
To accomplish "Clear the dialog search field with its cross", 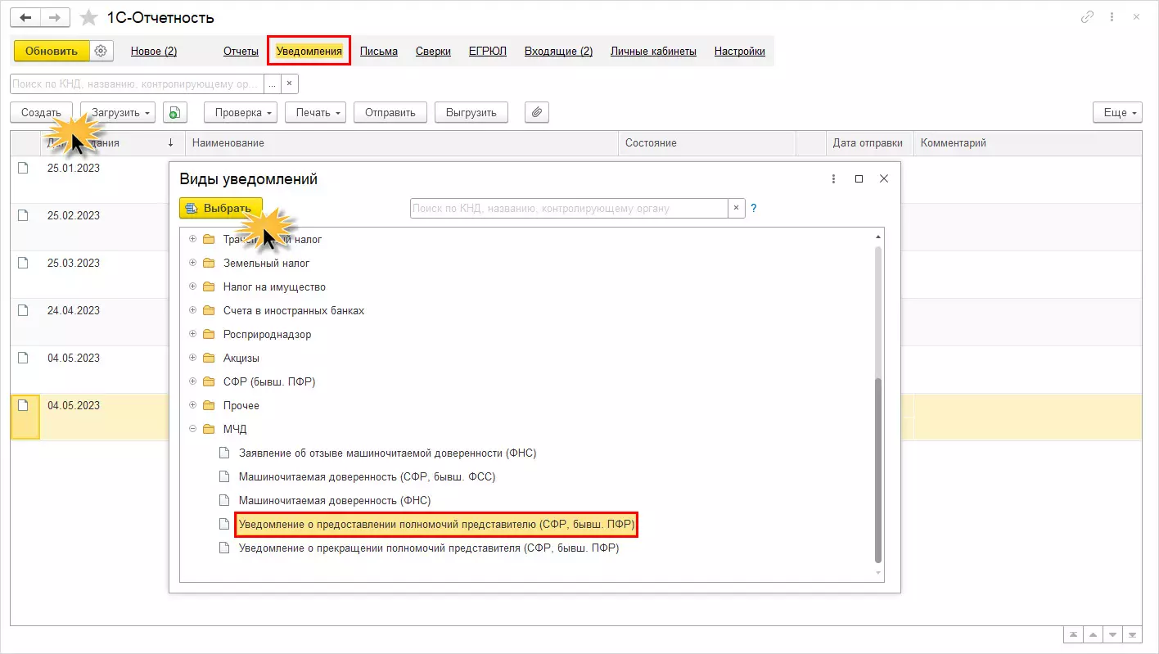I will click(x=736, y=208).
